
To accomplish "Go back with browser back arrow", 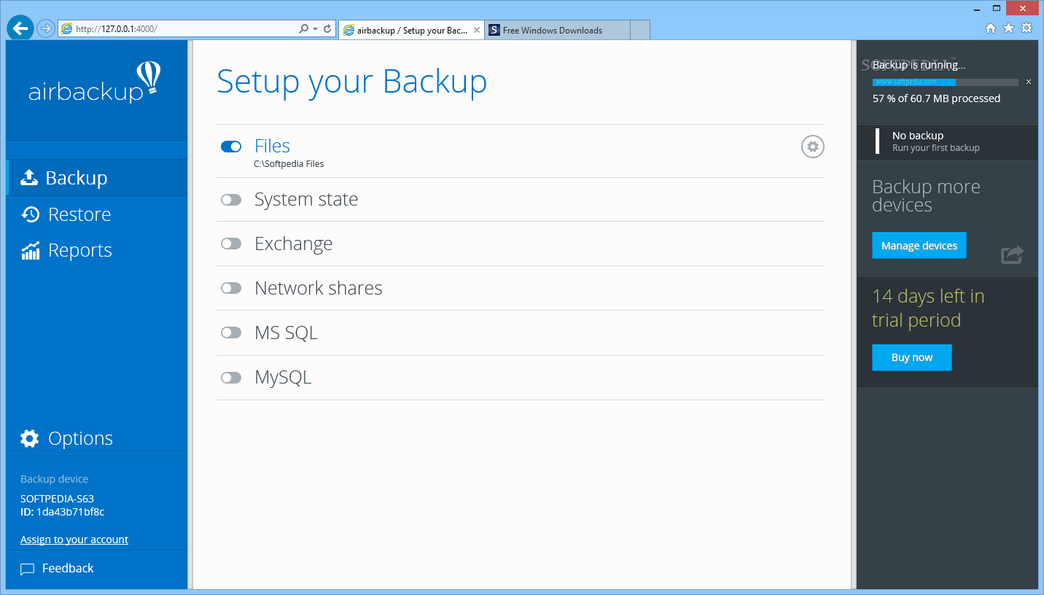I will click(x=20, y=28).
